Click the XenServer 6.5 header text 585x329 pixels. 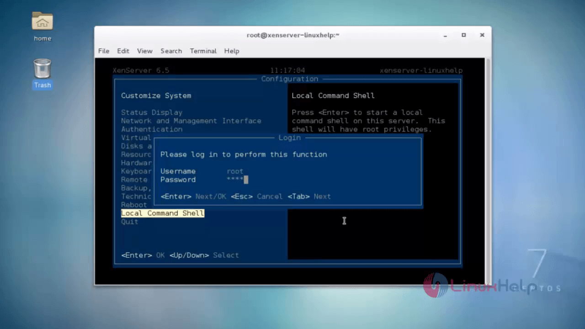(x=141, y=70)
